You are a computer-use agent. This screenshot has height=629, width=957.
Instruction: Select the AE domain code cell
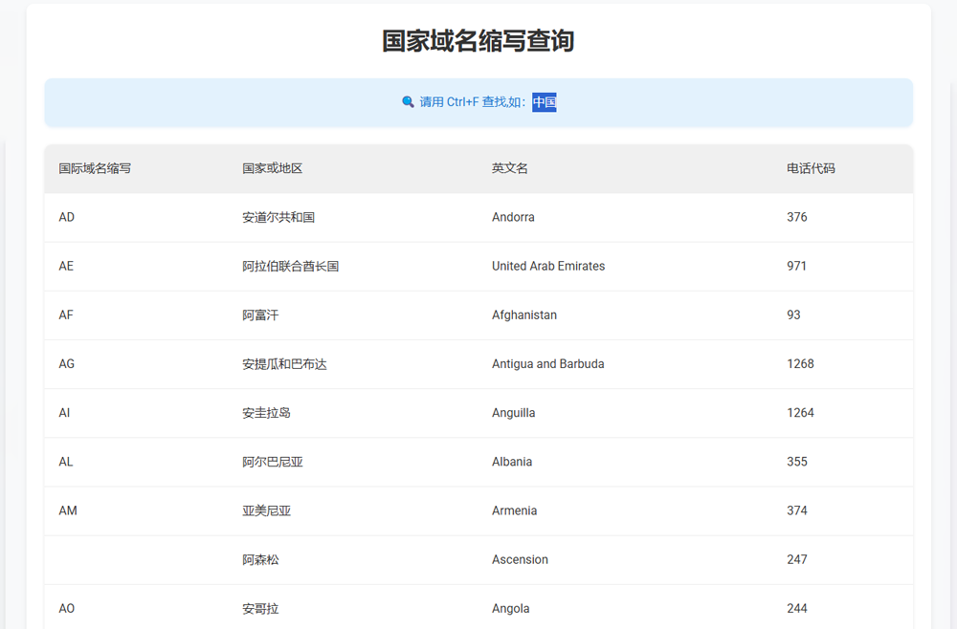coord(66,266)
